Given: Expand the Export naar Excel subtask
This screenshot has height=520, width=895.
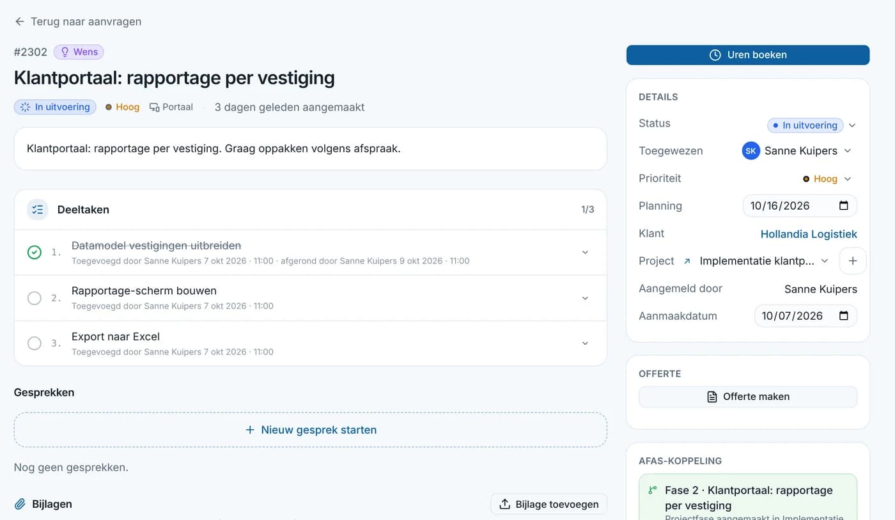Looking at the screenshot, I should (x=585, y=343).
